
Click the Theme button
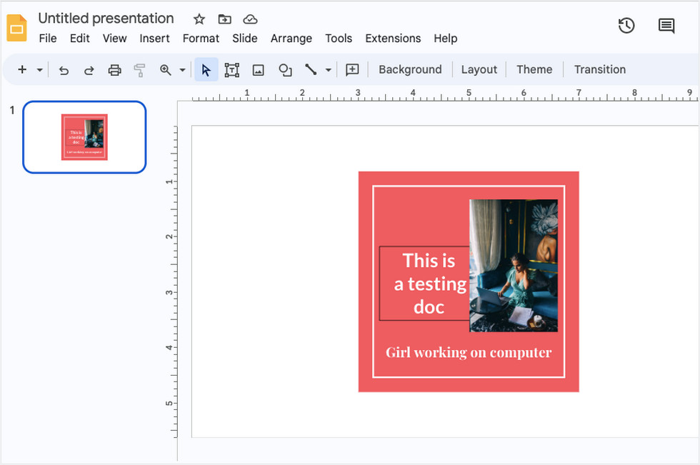pos(534,69)
